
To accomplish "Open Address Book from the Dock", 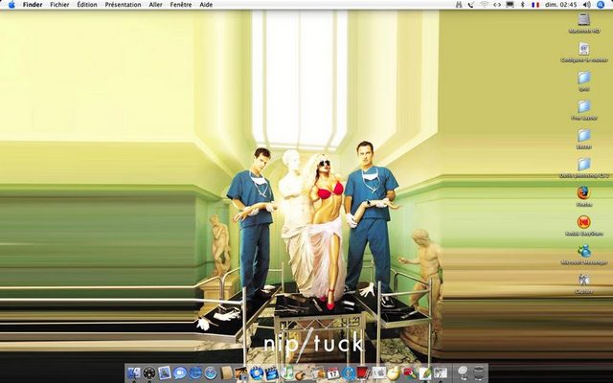I will 226,372.
